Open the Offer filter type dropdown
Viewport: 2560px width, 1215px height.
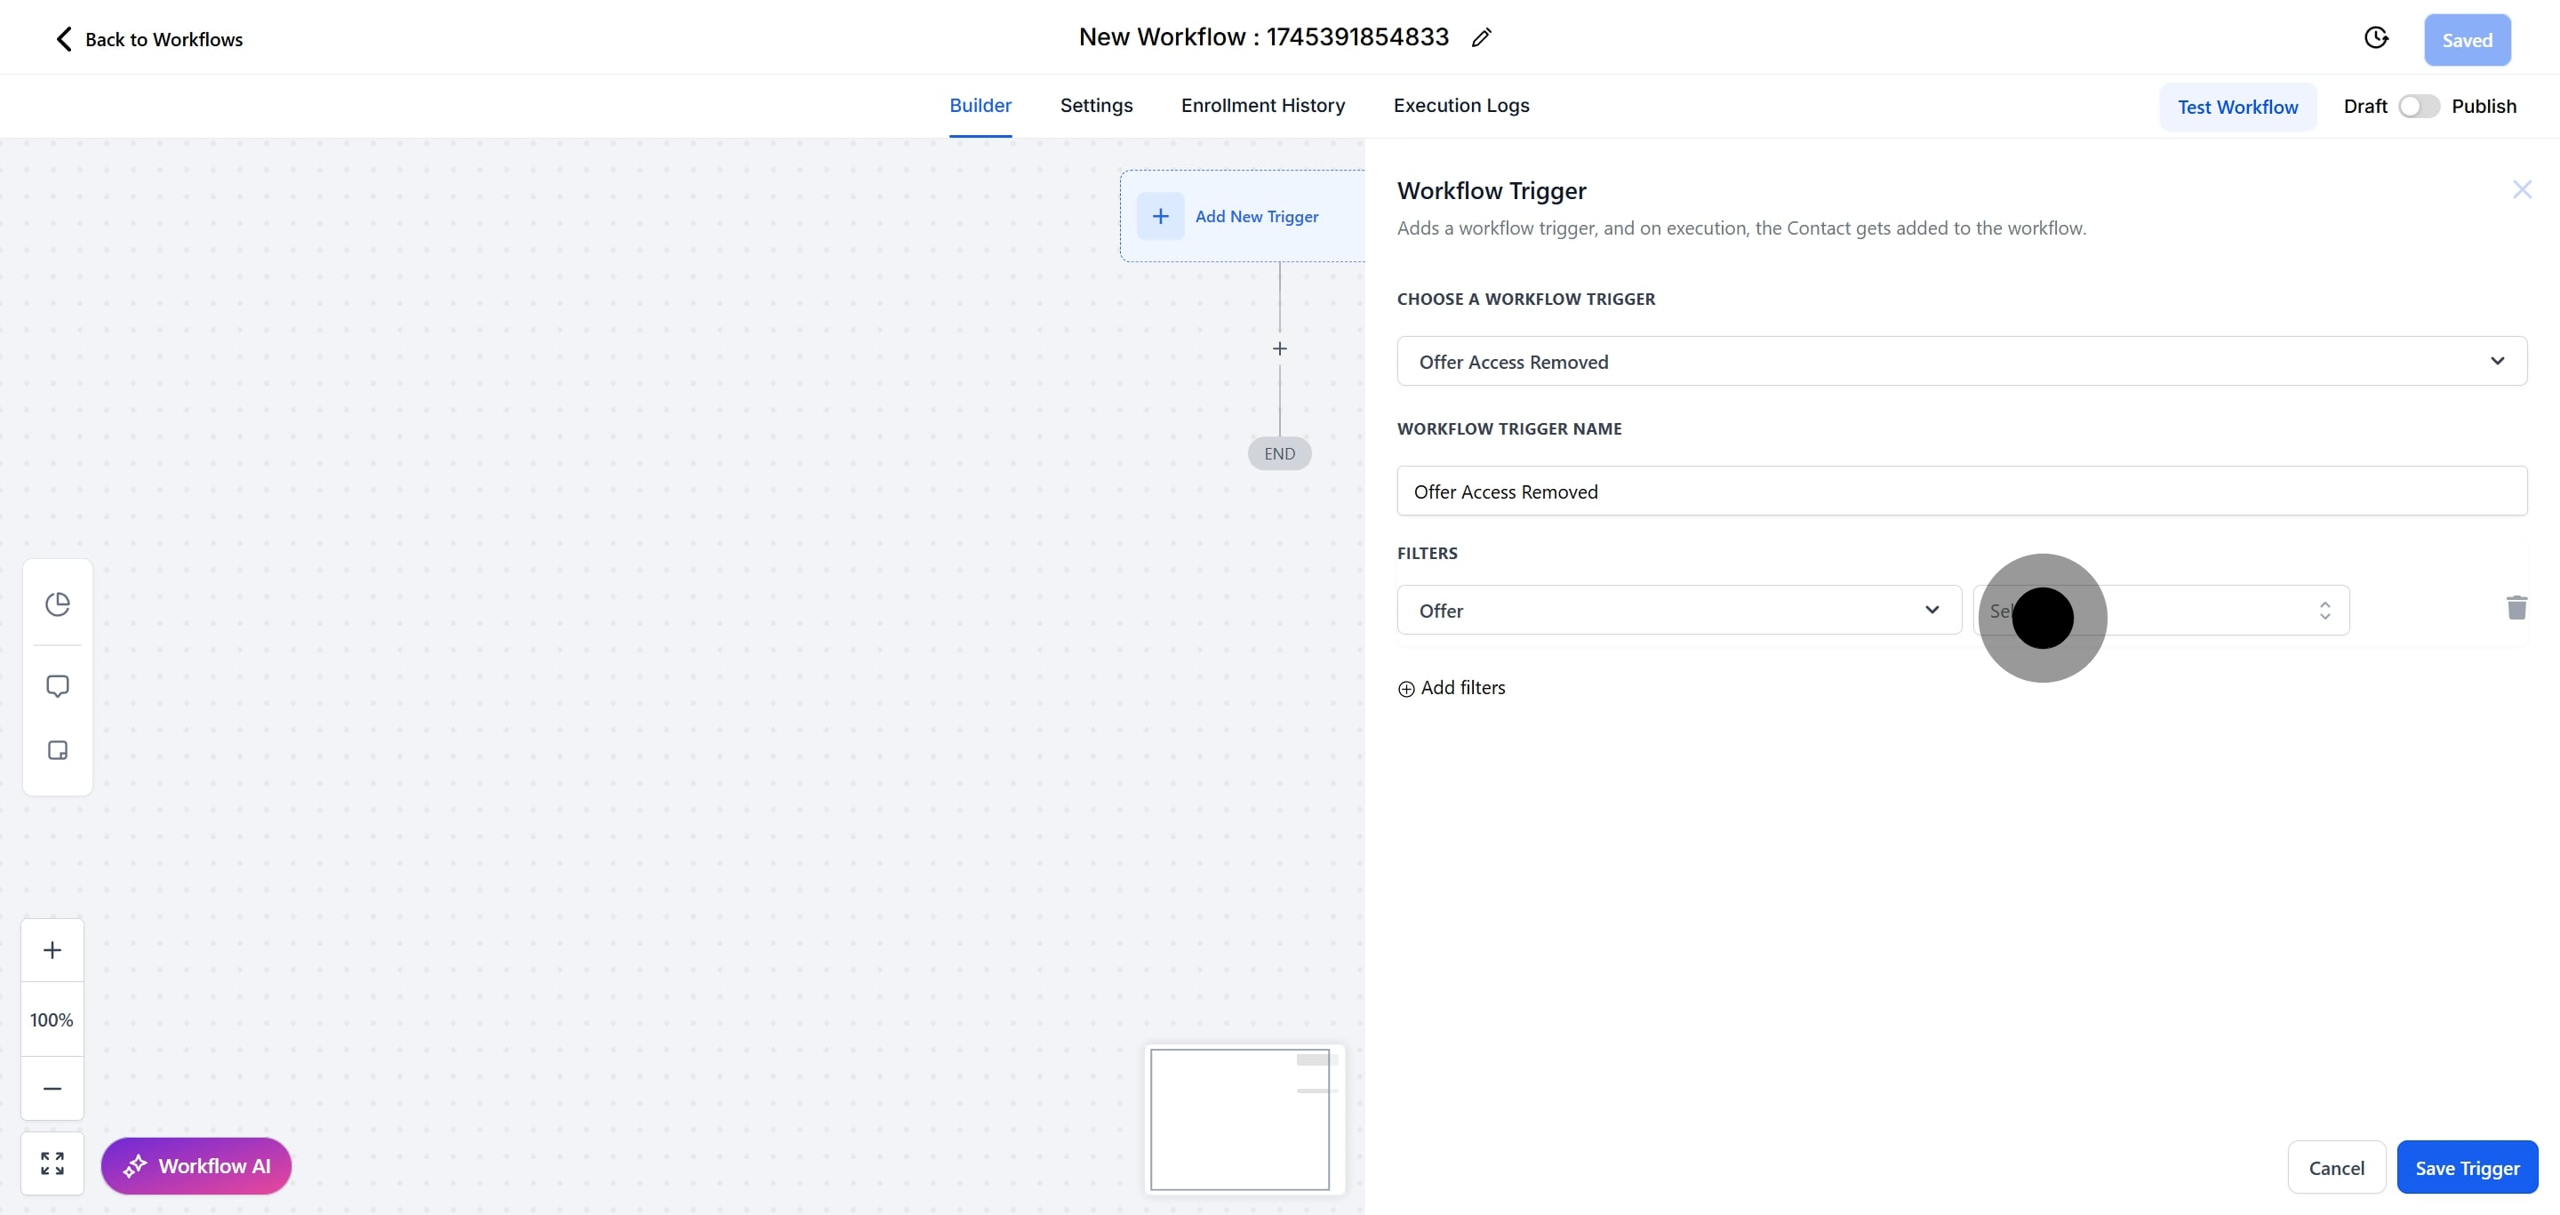[1678, 610]
